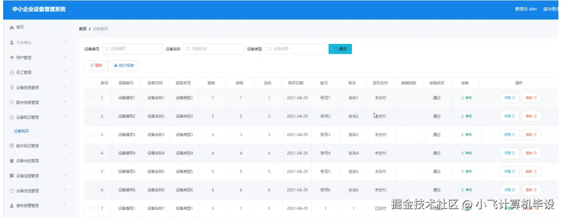Tick the checkbox for row index 7

pyautogui.click(x=91, y=208)
